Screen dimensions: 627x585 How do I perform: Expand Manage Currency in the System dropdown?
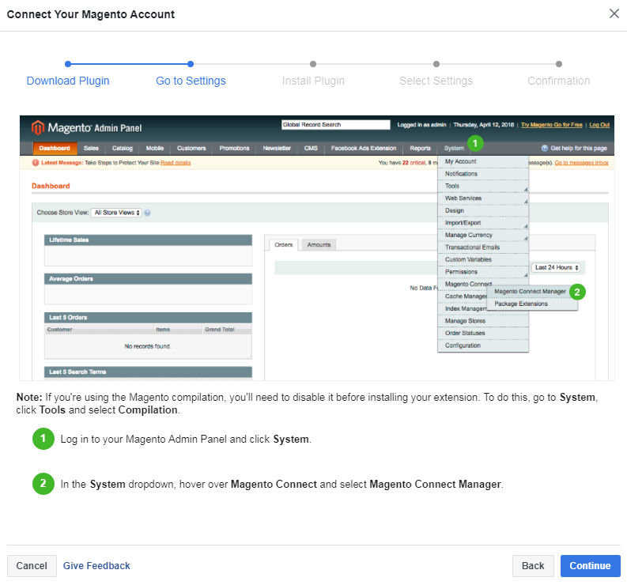click(483, 235)
